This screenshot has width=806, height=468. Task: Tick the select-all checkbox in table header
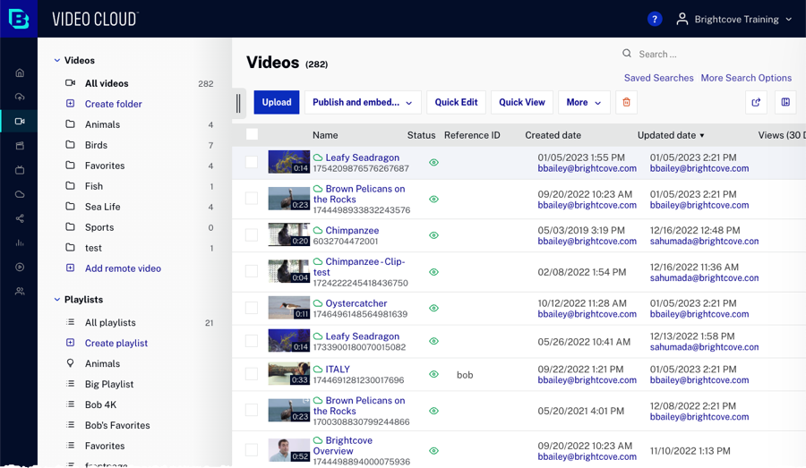pyautogui.click(x=252, y=134)
